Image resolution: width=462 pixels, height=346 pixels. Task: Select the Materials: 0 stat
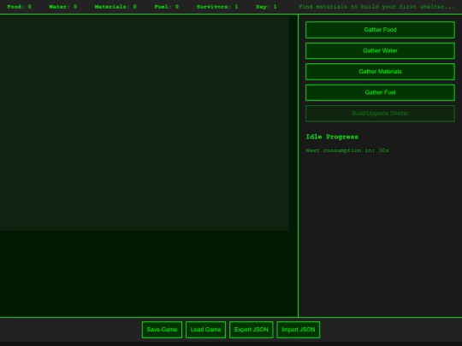[x=115, y=7]
